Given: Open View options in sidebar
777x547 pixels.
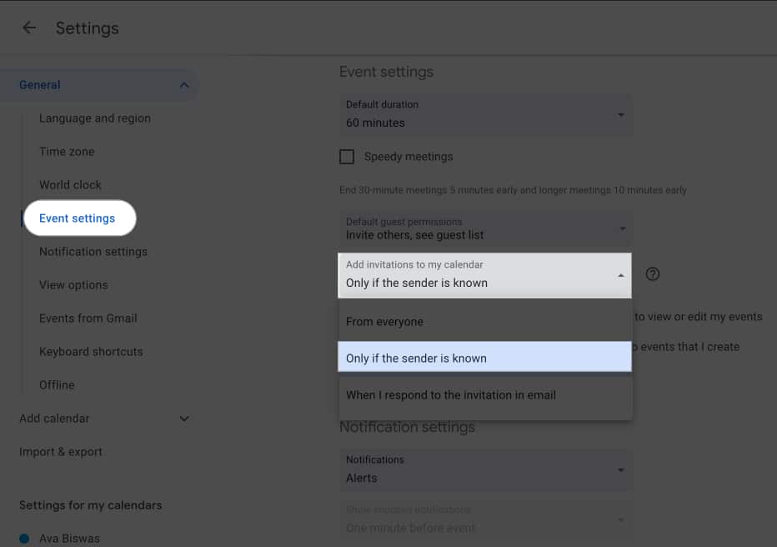Looking at the screenshot, I should (x=73, y=285).
